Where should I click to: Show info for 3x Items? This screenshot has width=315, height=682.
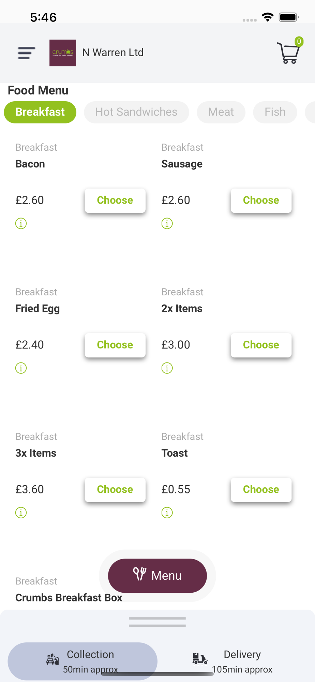pyautogui.click(x=21, y=513)
